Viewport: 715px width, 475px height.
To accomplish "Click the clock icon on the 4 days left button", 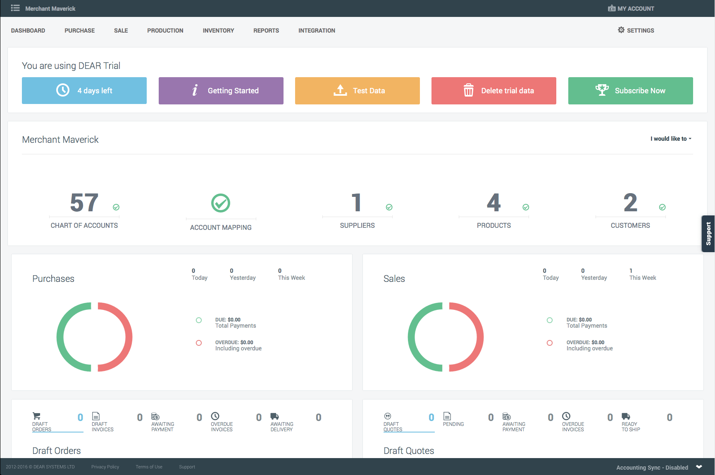I will [63, 90].
